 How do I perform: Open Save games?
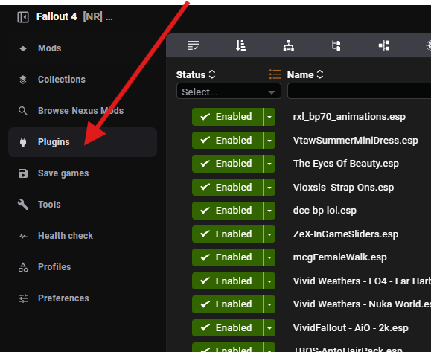coord(83,173)
